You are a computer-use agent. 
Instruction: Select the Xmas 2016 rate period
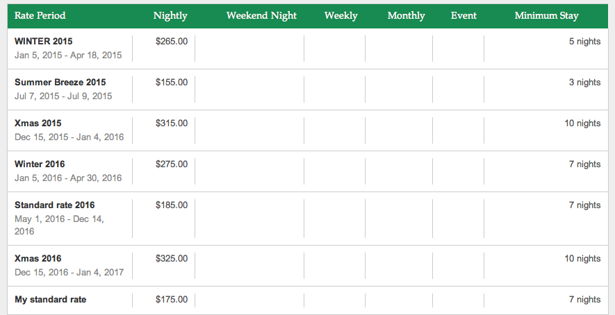click(38, 259)
